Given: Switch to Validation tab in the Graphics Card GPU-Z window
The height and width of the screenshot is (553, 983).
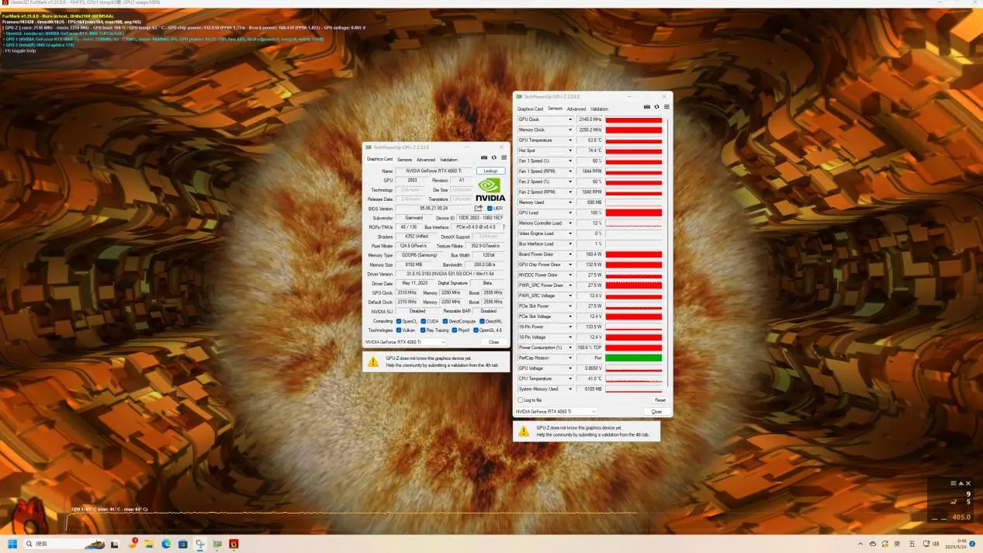Looking at the screenshot, I should (449, 160).
